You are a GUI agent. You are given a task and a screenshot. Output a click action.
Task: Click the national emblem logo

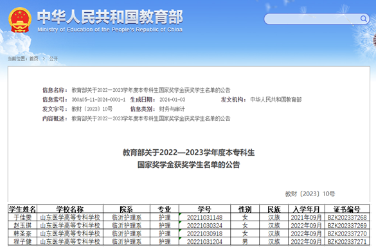(20, 20)
